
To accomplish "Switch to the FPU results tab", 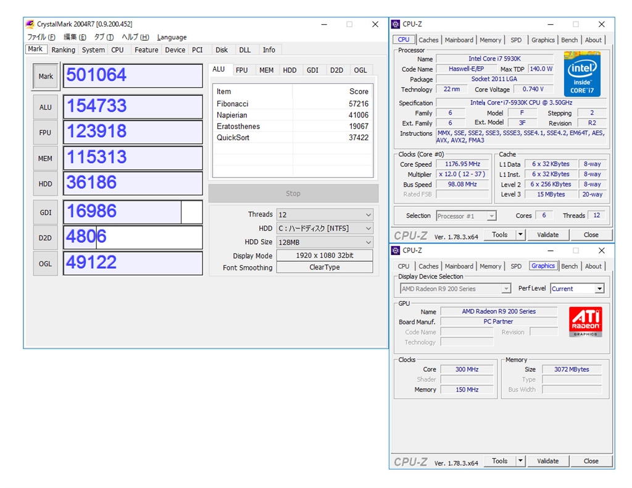I will point(242,70).
